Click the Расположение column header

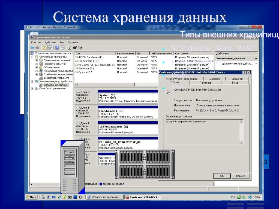point(125,53)
